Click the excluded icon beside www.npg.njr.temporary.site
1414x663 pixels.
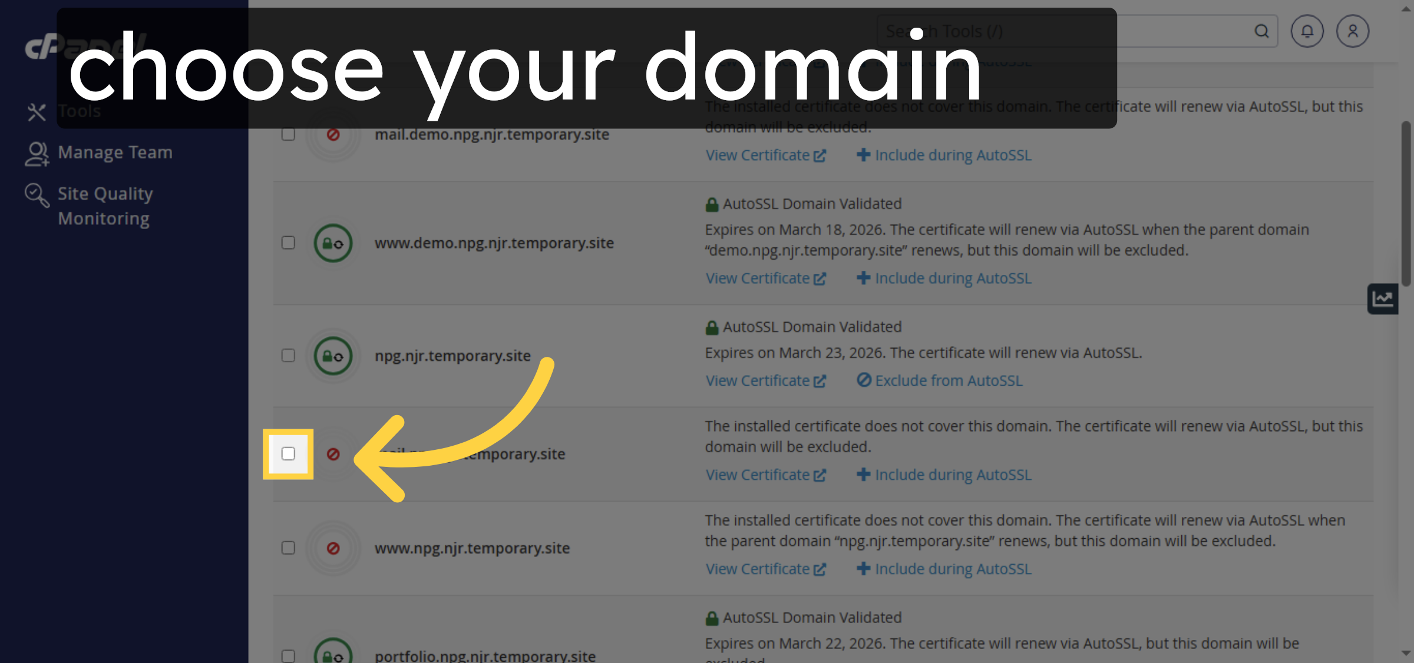(333, 548)
